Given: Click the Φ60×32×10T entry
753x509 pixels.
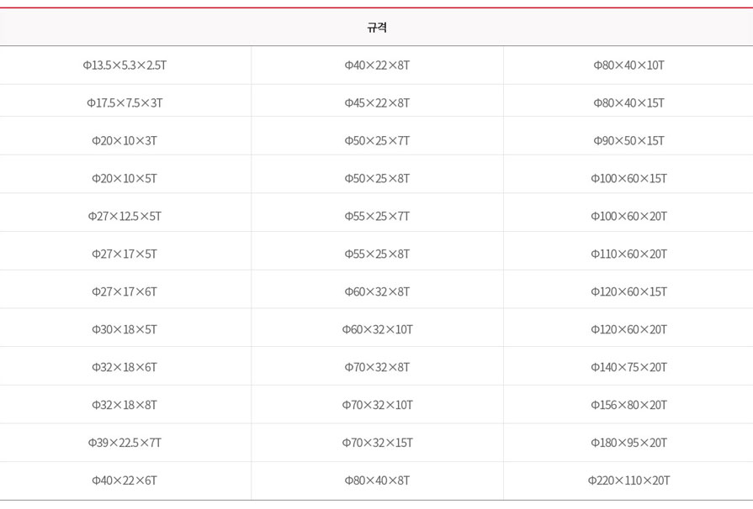Looking at the screenshot, I should point(378,330).
